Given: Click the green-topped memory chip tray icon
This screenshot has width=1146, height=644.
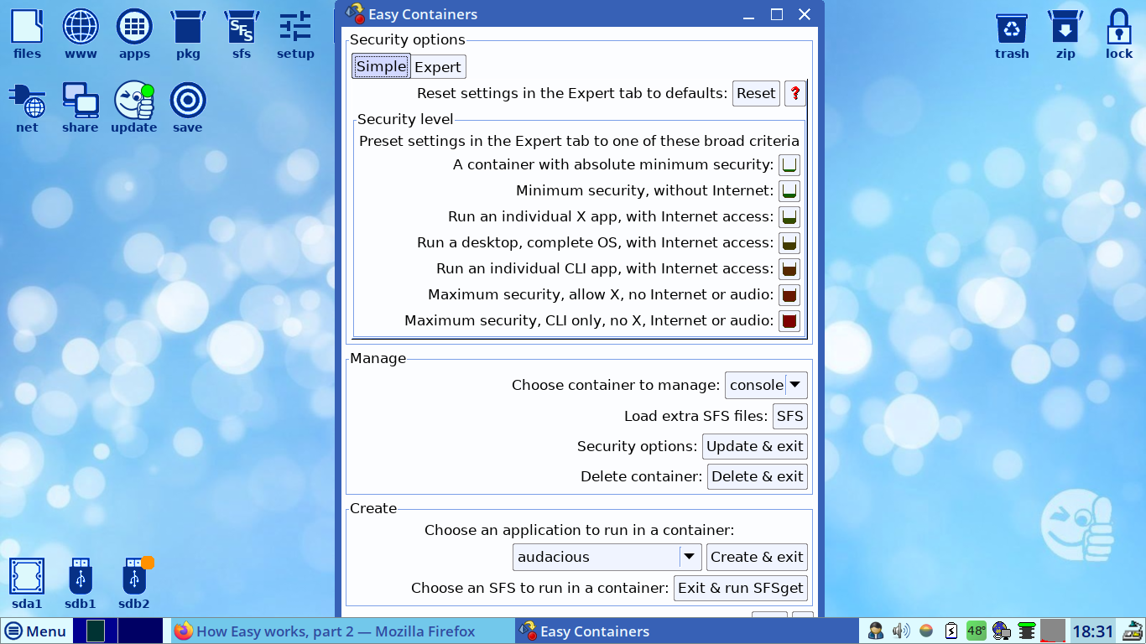Looking at the screenshot, I should click(1026, 631).
